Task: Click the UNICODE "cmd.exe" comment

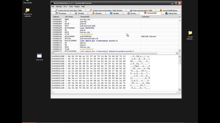Action: coord(149,37)
